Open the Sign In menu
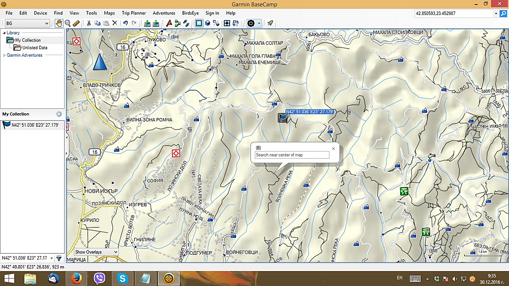The height and width of the screenshot is (286, 509). click(212, 13)
